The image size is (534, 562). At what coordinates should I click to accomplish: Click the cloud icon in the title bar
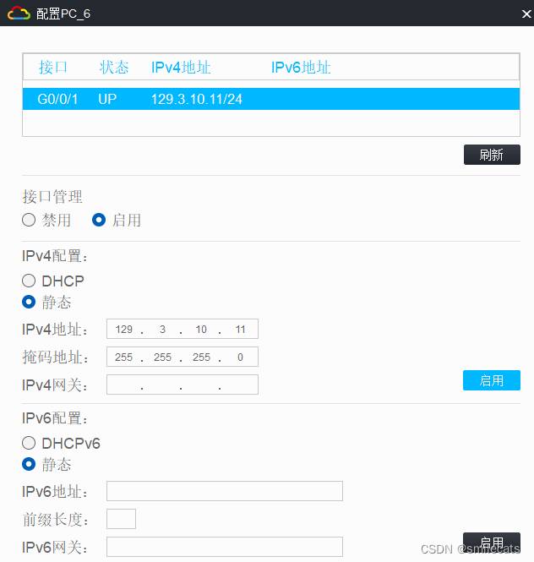19,14
